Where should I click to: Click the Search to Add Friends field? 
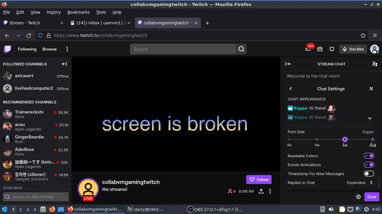(x=36, y=197)
